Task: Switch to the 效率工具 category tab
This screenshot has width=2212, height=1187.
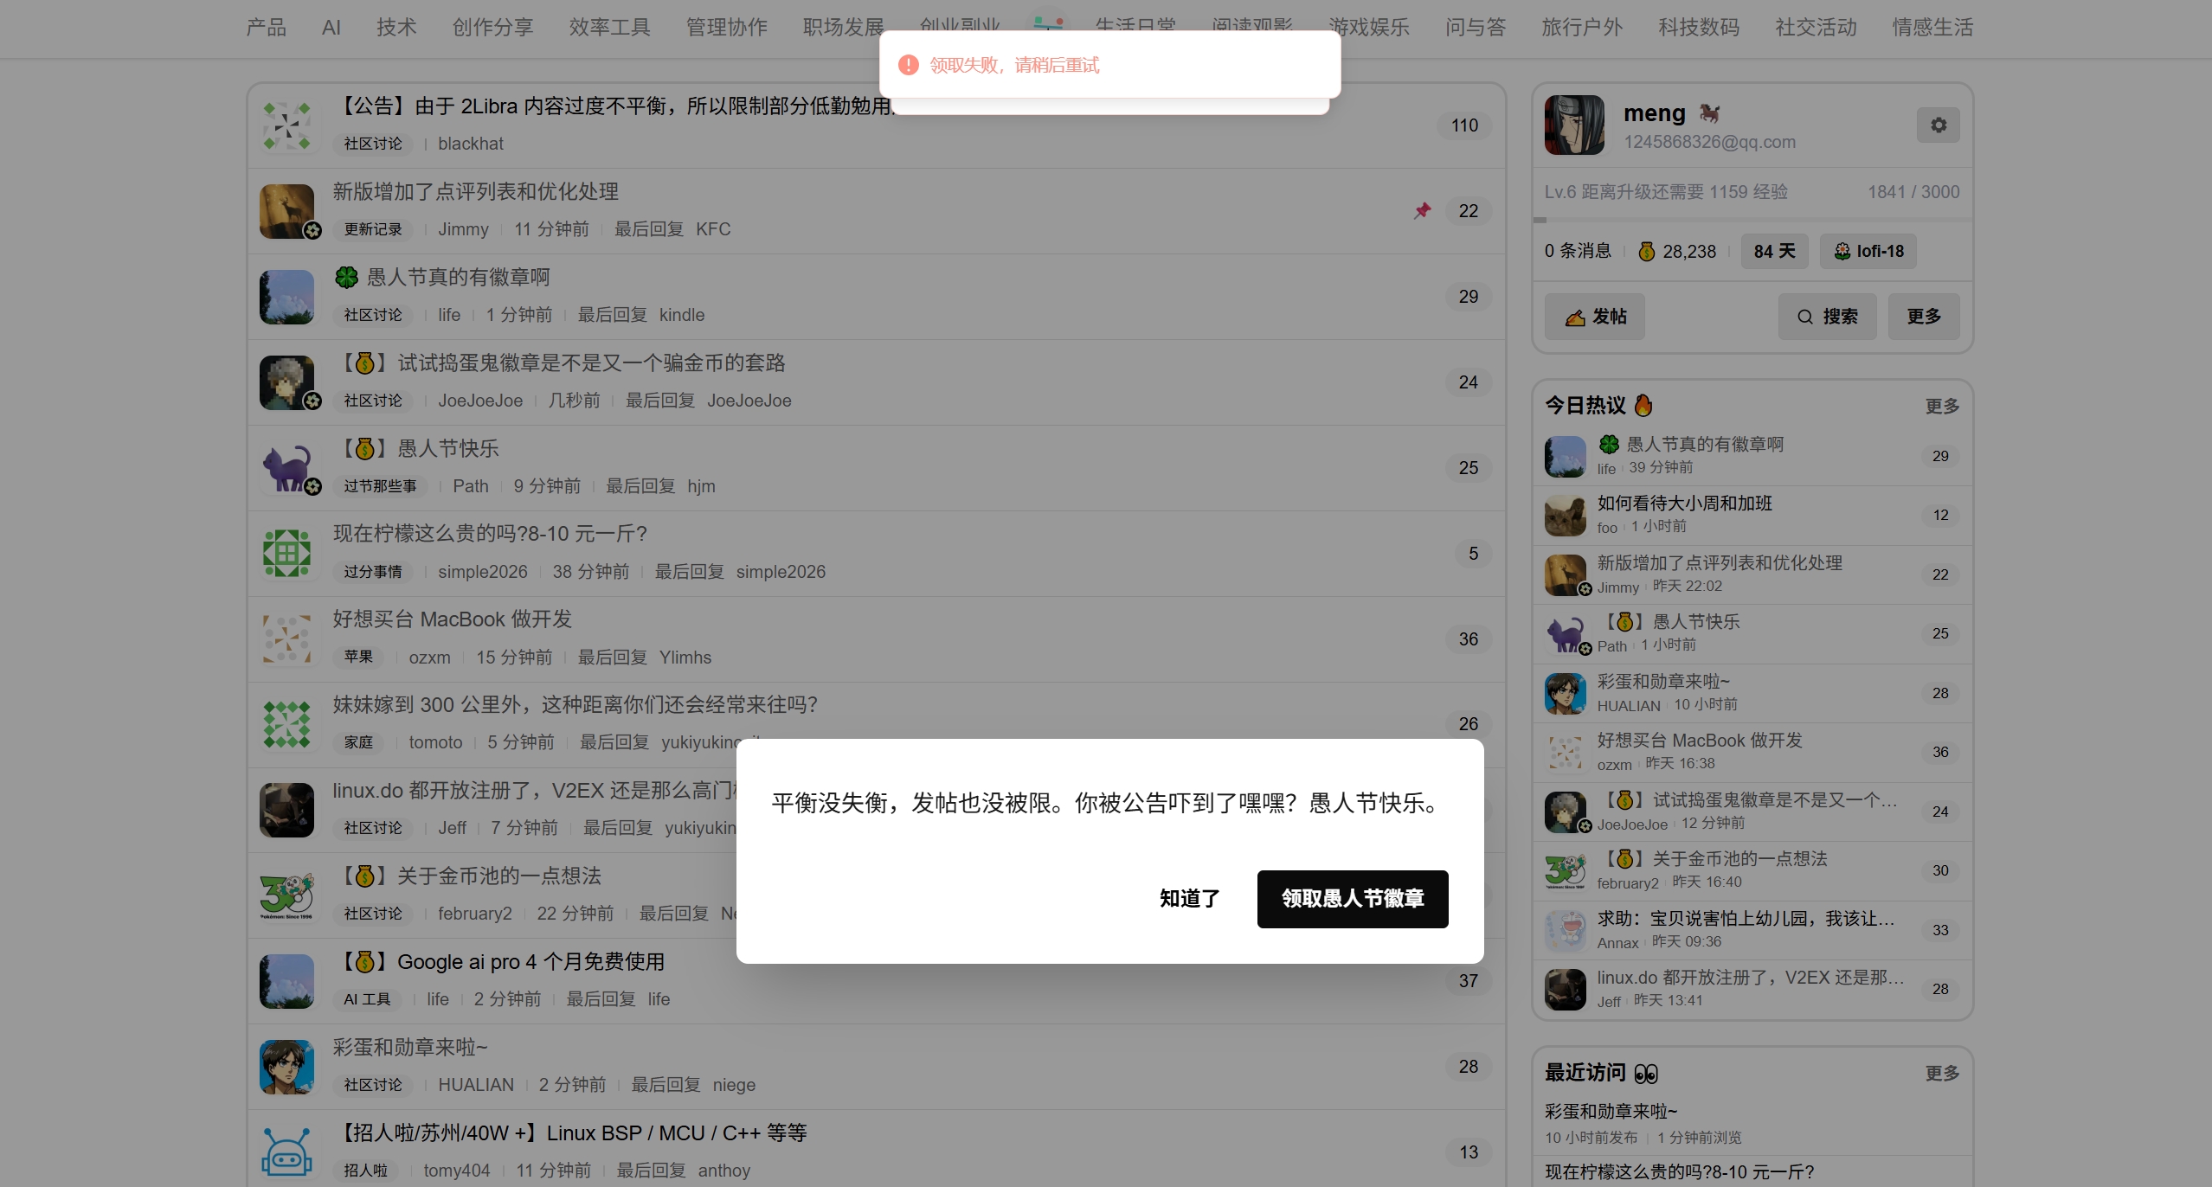Action: [609, 28]
